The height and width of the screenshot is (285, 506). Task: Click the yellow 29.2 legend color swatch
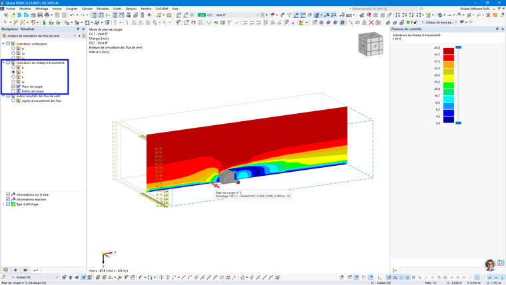click(449, 78)
